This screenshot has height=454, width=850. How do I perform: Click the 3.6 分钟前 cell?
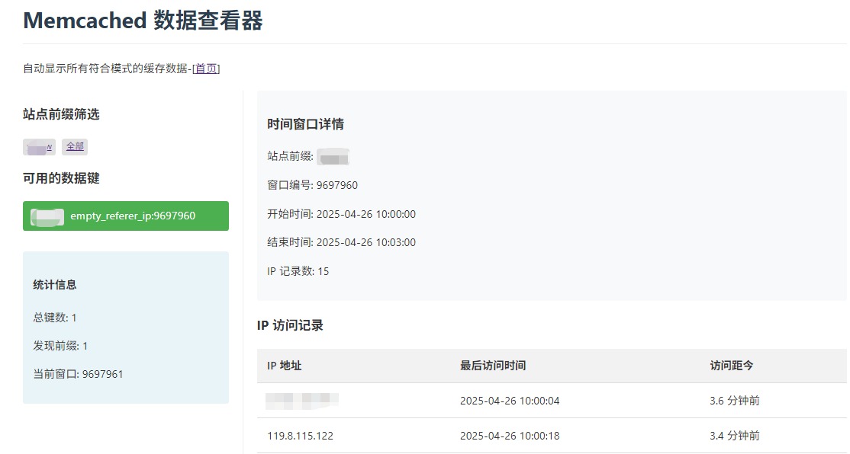(734, 401)
